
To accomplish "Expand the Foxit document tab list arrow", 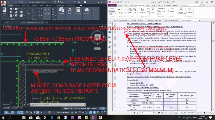I will point(213,20).
